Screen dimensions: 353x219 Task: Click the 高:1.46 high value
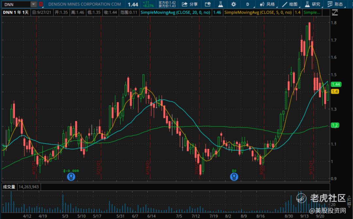78,12
